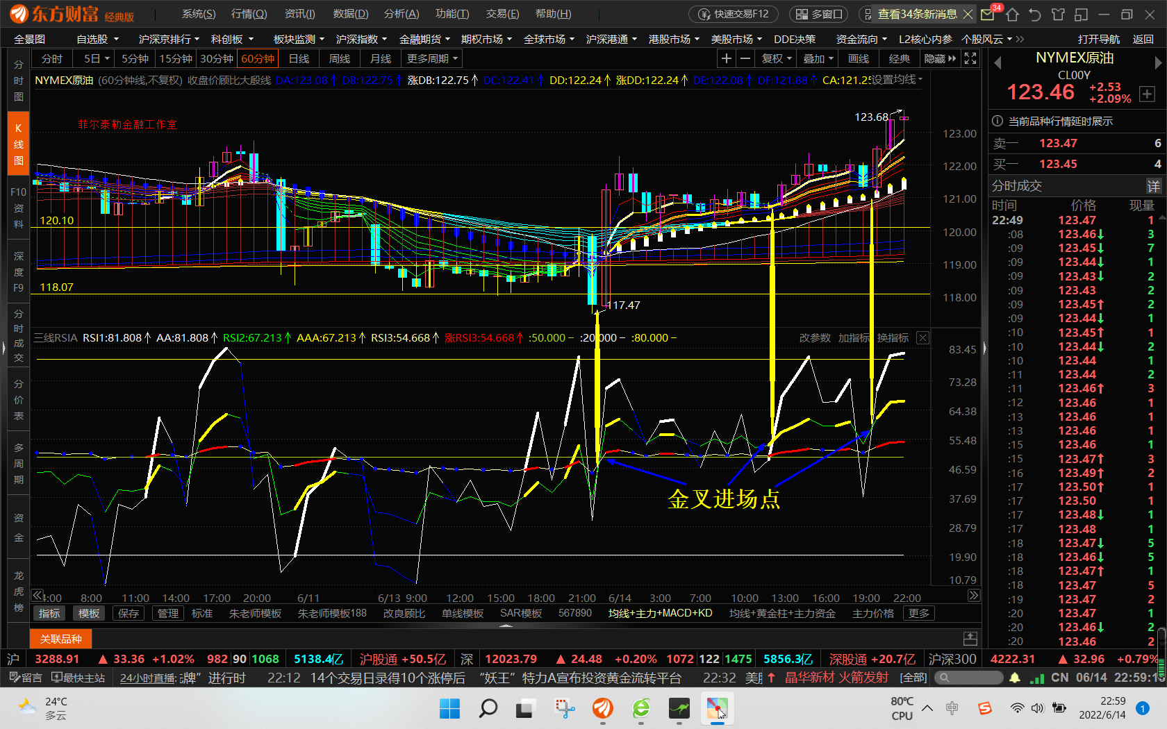Screen dimensions: 1167x729
Task: Dismiss the 34 new messages notification
Action: [968, 14]
